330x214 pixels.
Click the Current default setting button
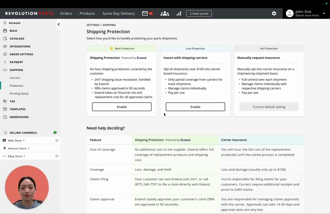tap(269, 107)
